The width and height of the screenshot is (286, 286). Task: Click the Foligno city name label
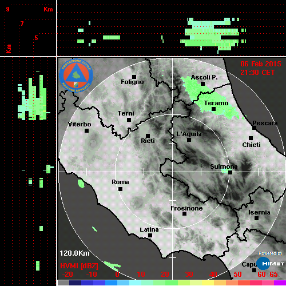click(132, 82)
